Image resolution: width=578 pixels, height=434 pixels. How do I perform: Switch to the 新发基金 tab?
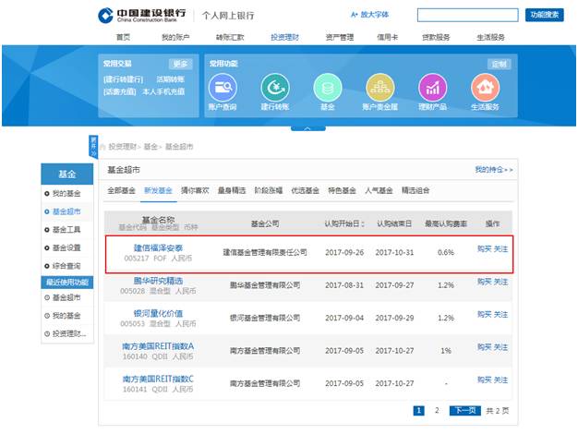click(158, 190)
